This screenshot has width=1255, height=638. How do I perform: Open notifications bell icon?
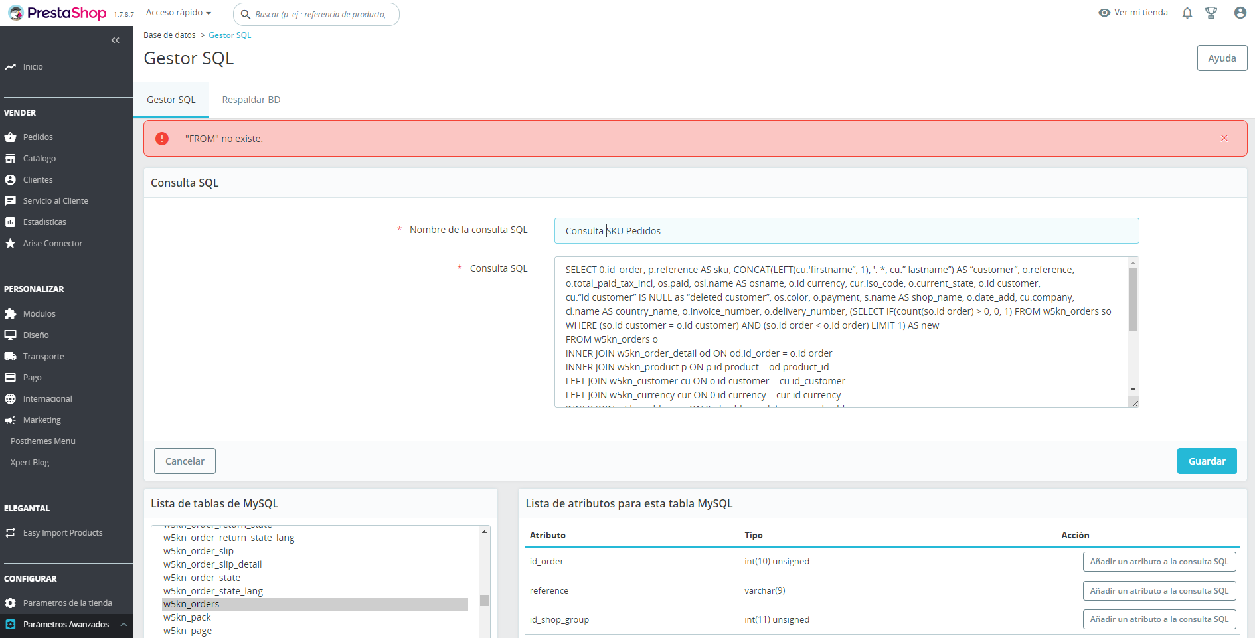(x=1187, y=13)
